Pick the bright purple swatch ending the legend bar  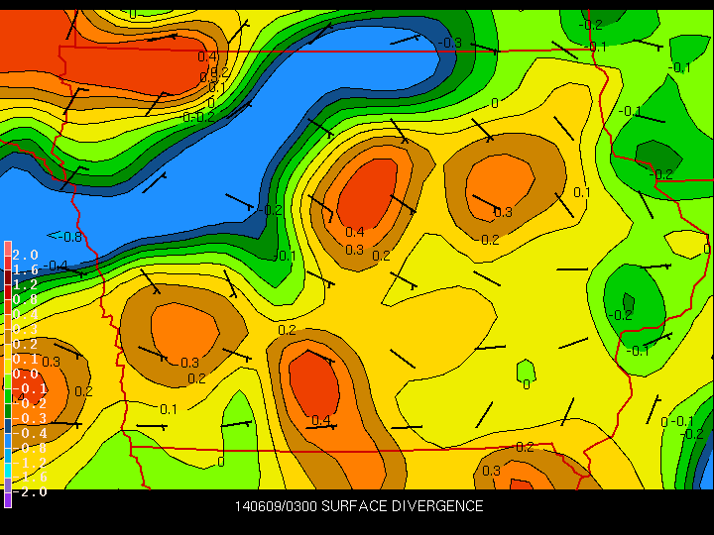(x=8, y=499)
